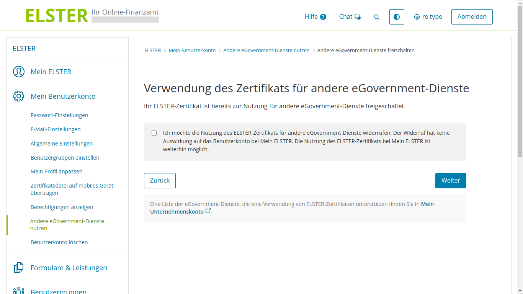Click the 'bereits zur Nutzung freigeschaltet' status text
This screenshot has height=294, width=523.
275,106
